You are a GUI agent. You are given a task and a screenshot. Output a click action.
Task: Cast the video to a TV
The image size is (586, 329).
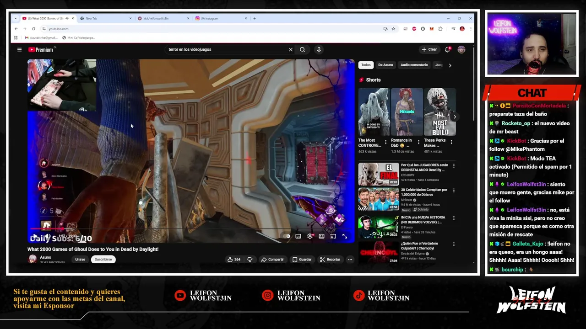click(333, 236)
